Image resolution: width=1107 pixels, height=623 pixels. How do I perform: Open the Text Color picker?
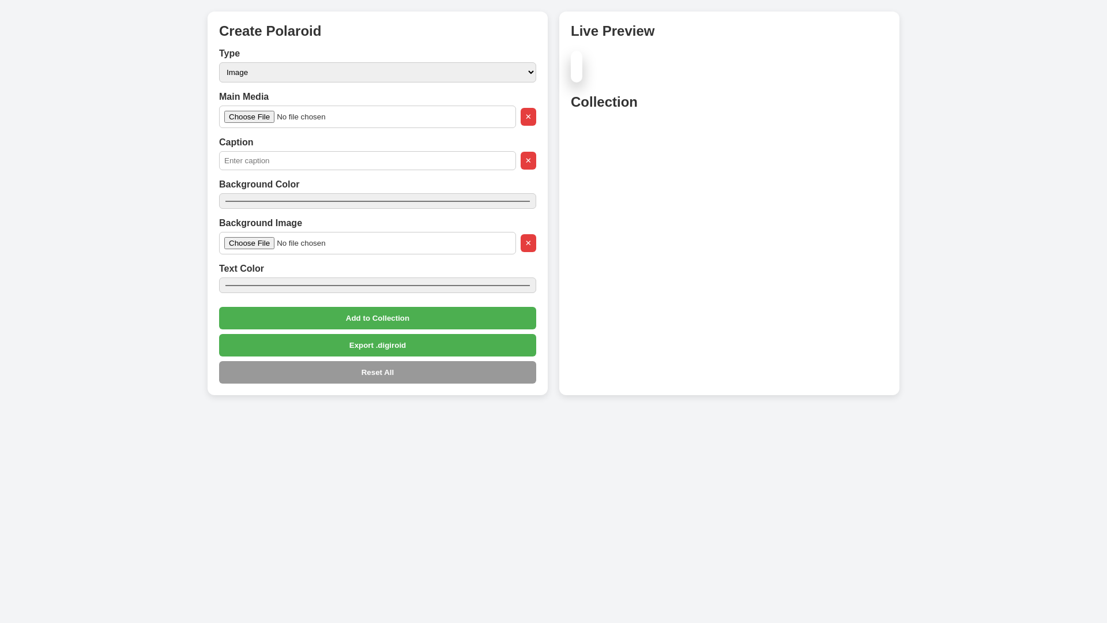click(x=378, y=285)
